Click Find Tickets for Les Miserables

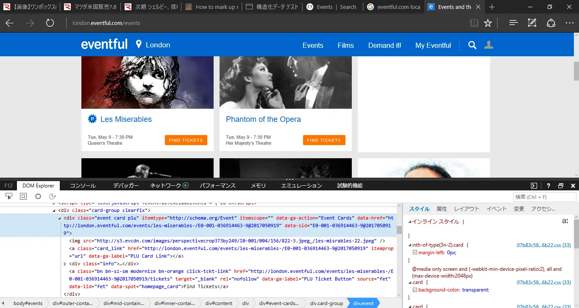pyautogui.click(x=186, y=140)
